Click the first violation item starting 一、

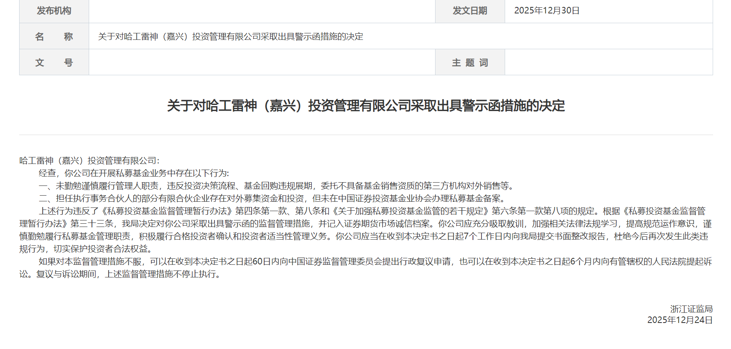tap(277, 186)
